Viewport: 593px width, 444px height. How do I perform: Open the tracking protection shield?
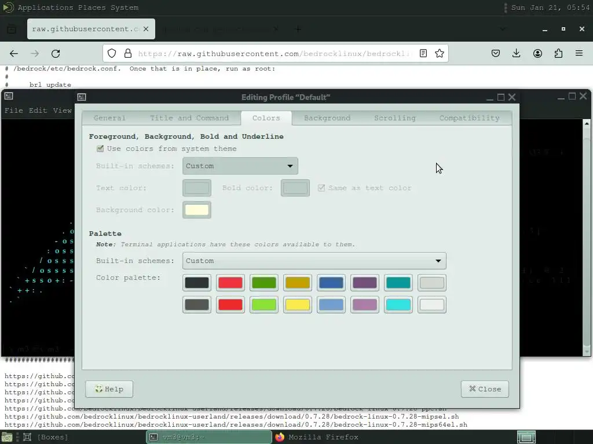click(x=112, y=53)
